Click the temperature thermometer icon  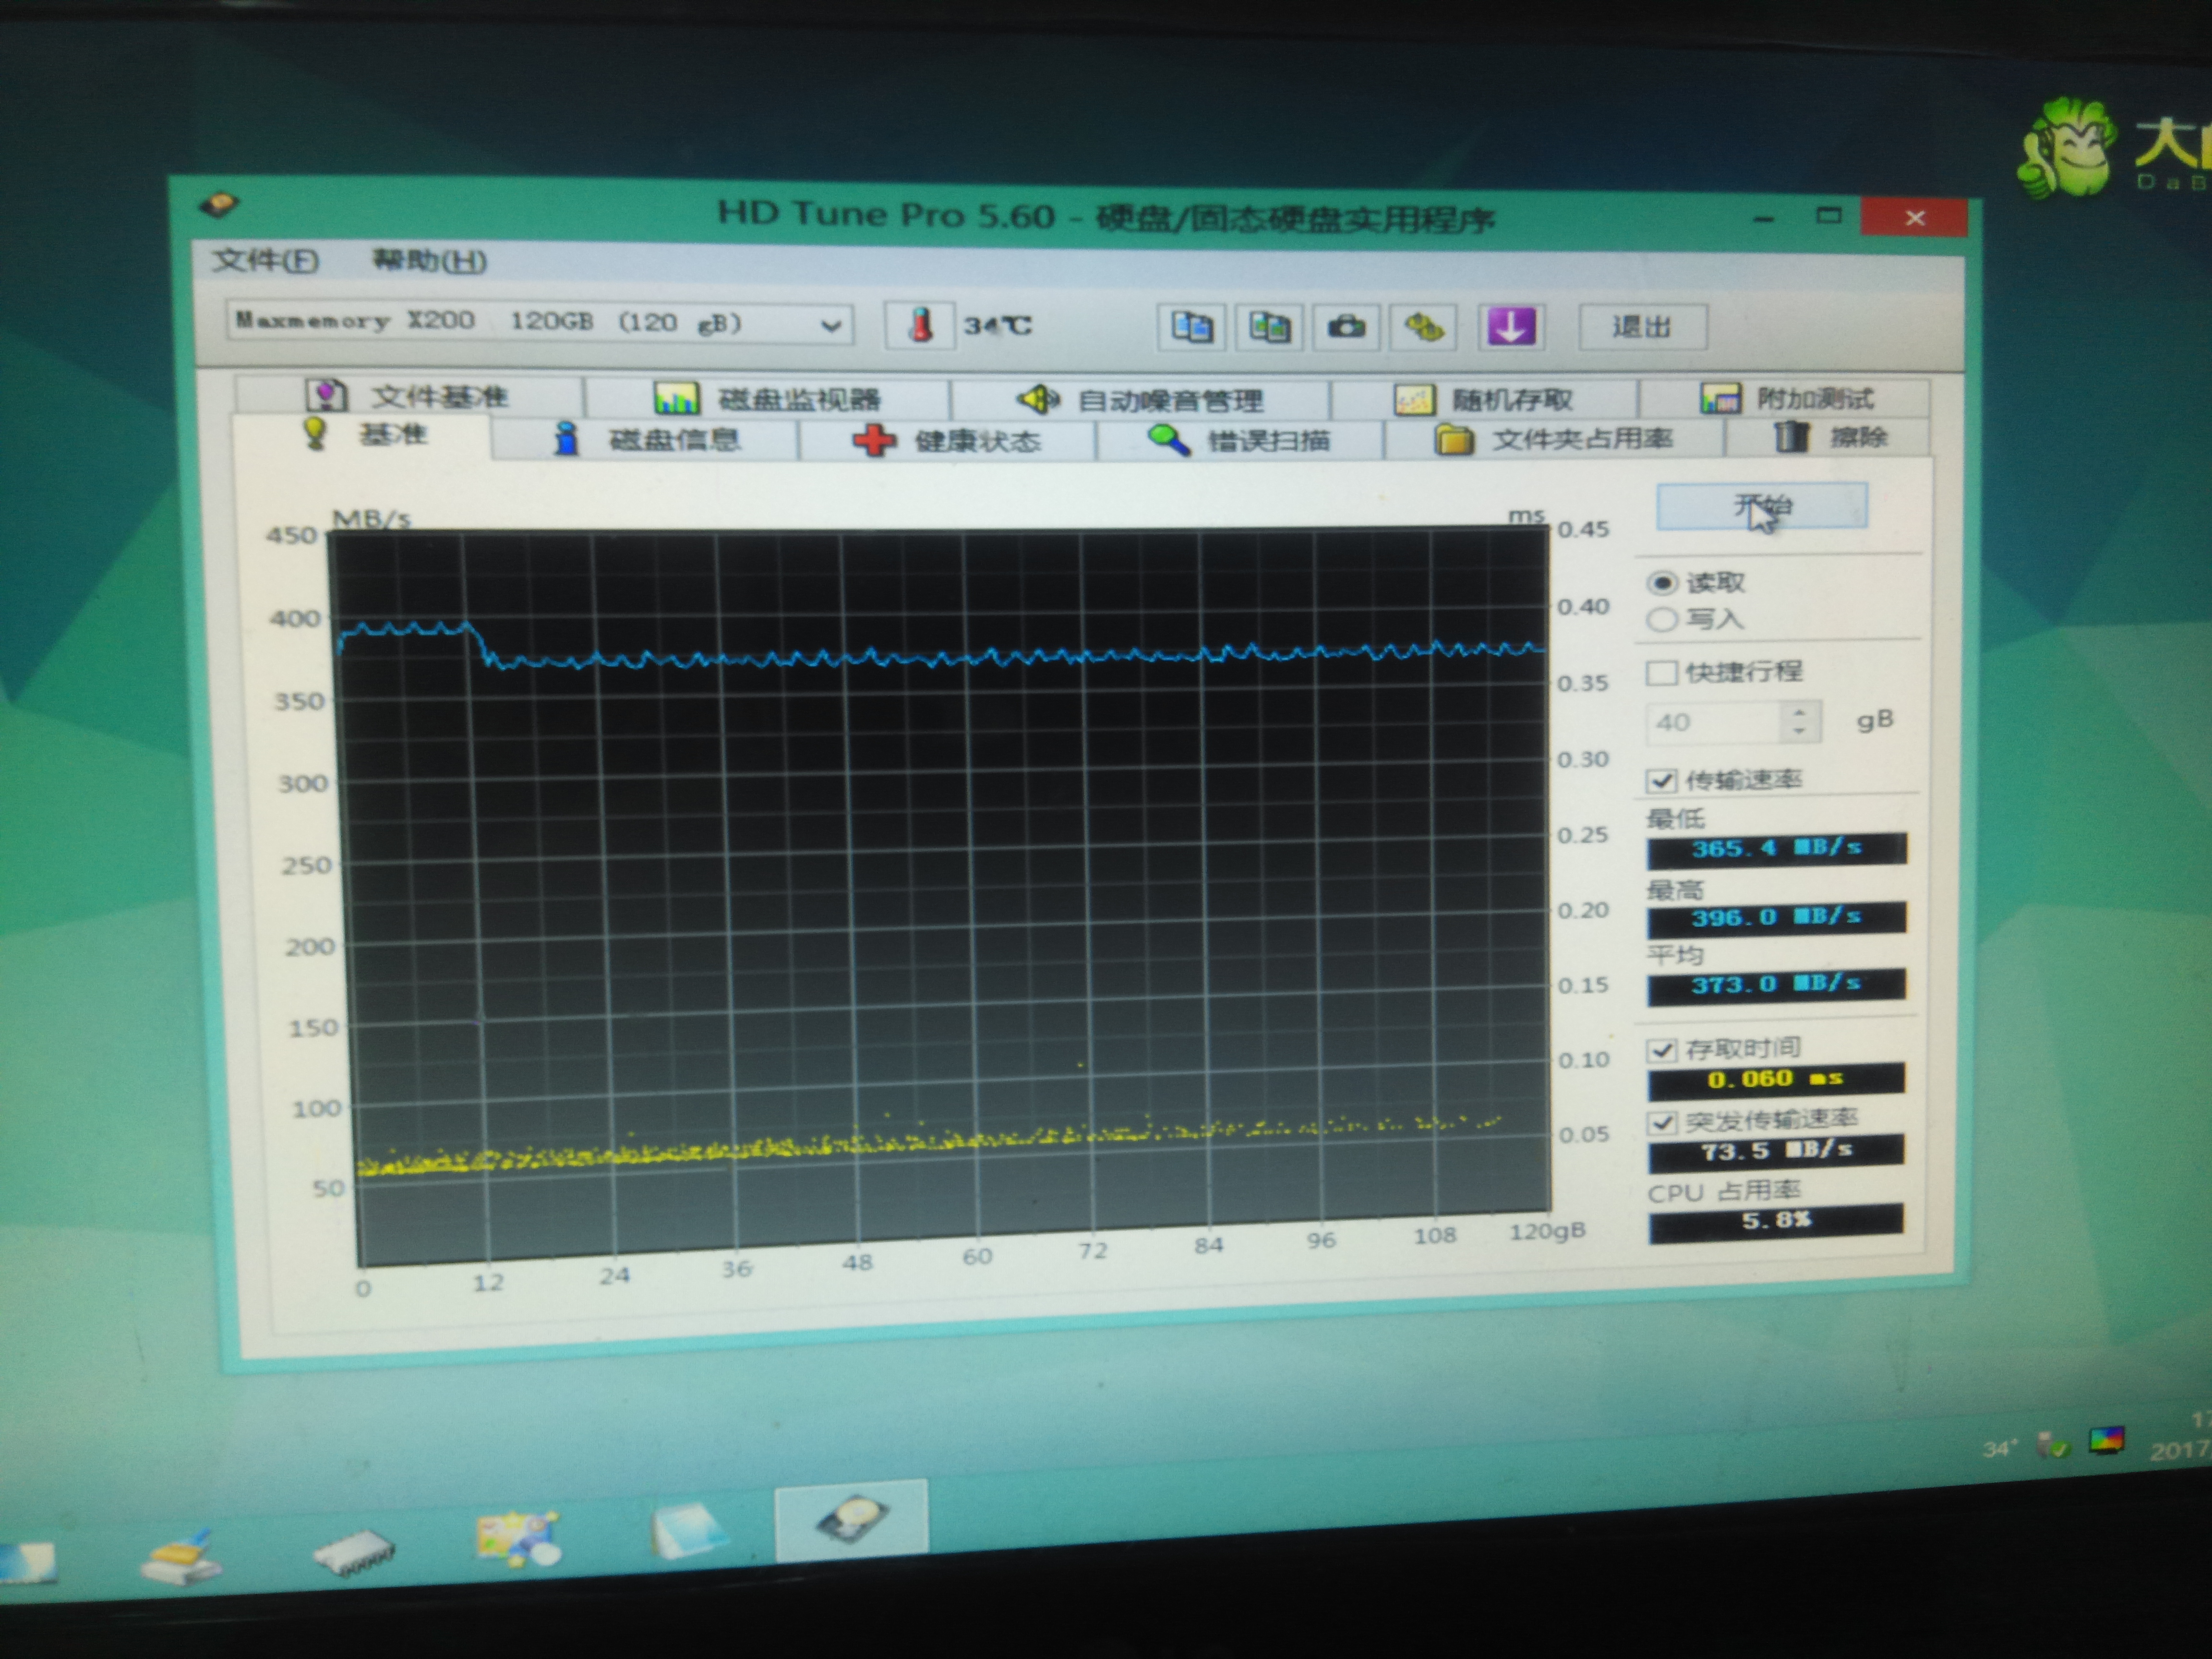(x=920, y=325)
